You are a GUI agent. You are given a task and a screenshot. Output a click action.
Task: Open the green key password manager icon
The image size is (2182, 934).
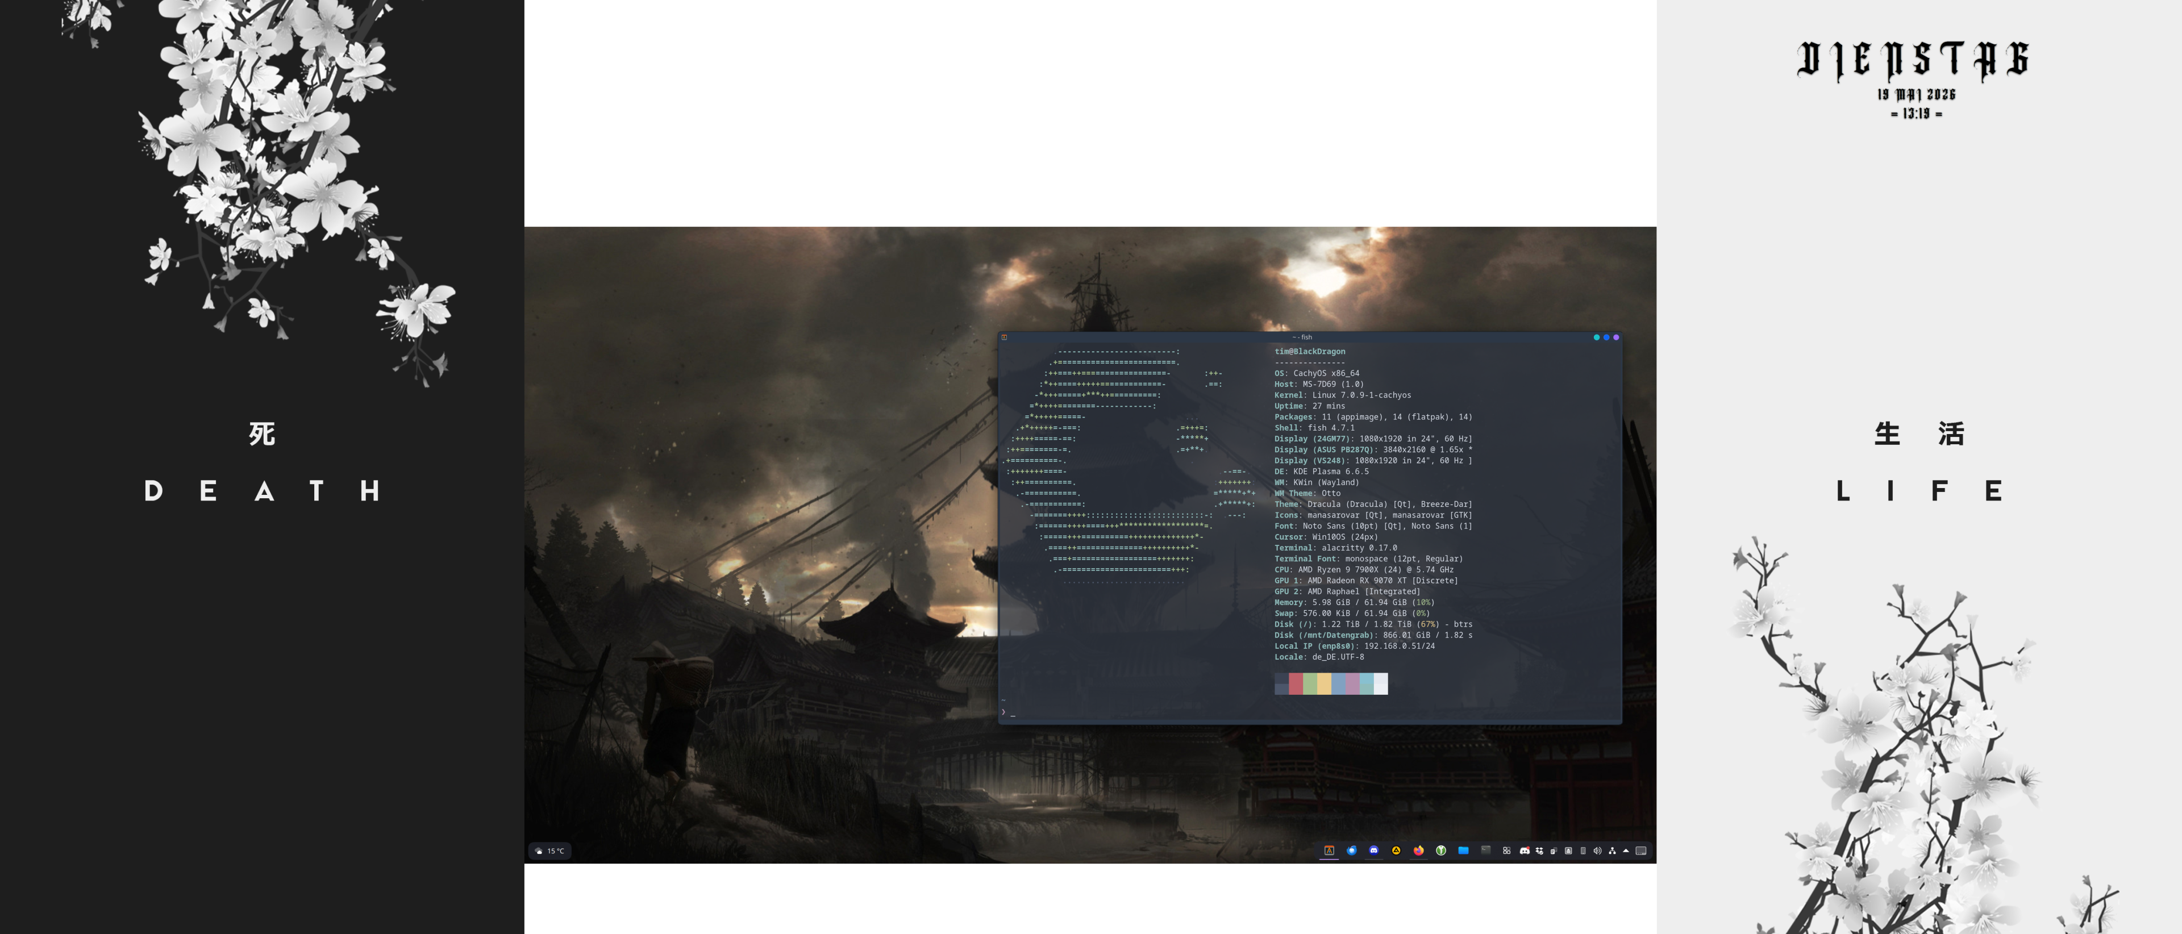pyautogui.click(x=1441, y=851)
